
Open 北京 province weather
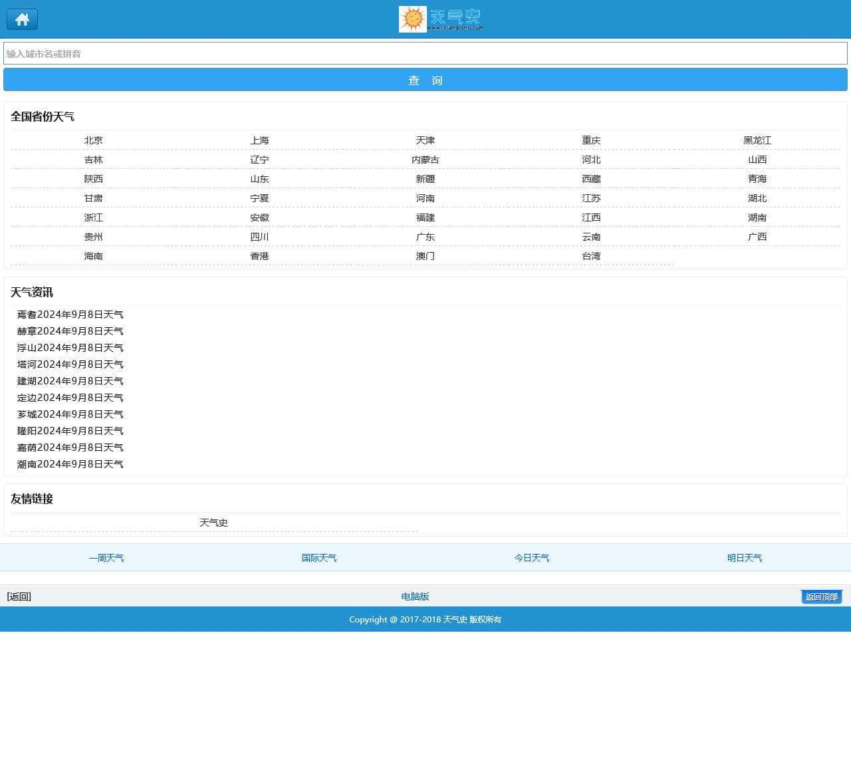tap(93, 140)
